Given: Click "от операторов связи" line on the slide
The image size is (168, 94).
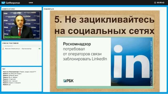Looking at the screenshot, I should pyautogui.click(x=82, y=54).
